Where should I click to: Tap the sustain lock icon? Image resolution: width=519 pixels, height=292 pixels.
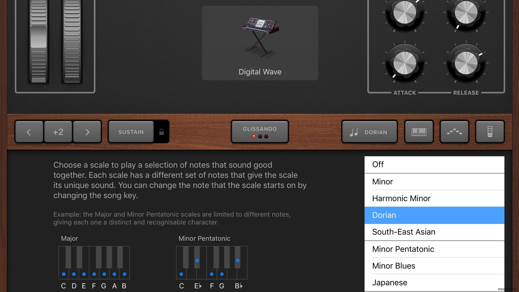(161, 132)
